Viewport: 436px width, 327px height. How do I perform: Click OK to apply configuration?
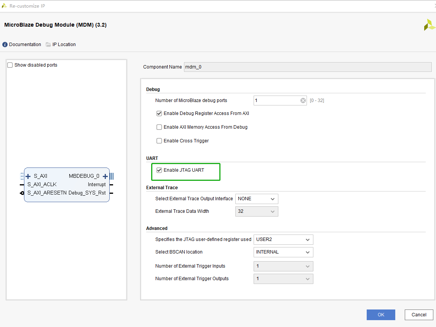(x=381, y=315)
